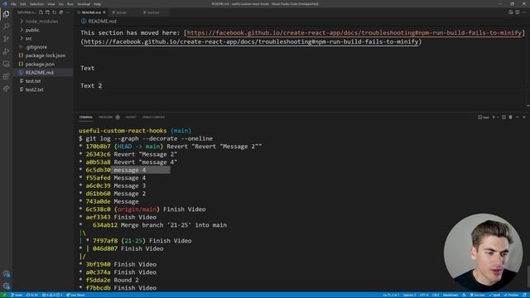Open the Explorer view in activity bar
Viewport: 530px width, 298px height.
click(x=6, y=14)
